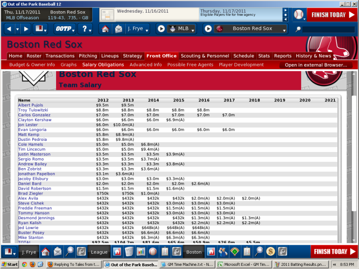Click team manager figure icon in bottom bar
Viewport: 359px width, 269px height.
tap(223, 252)
